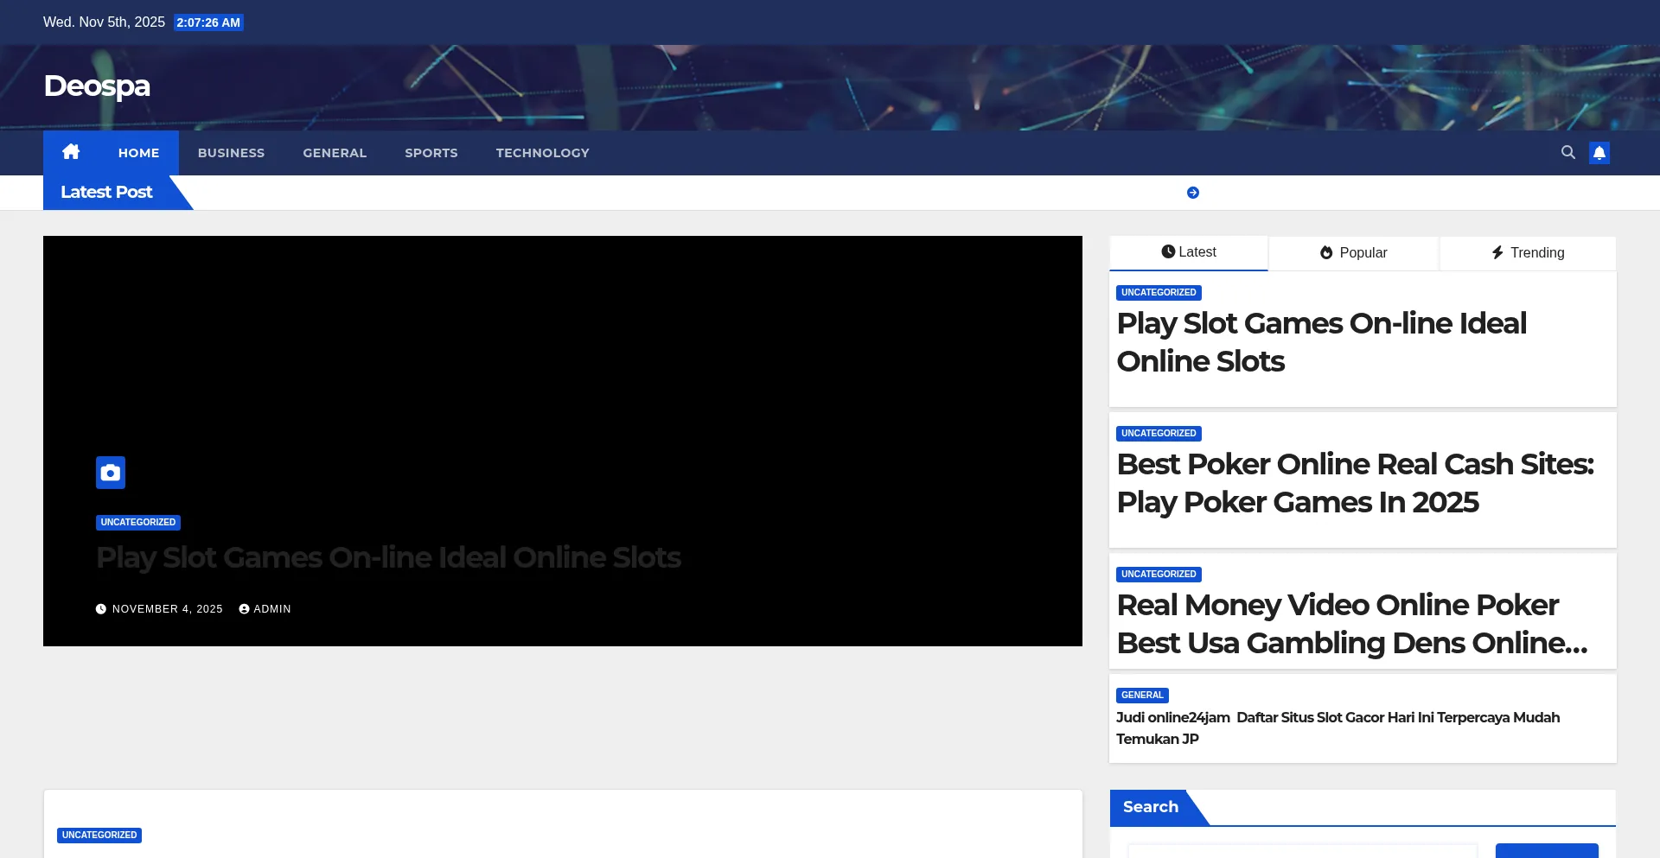Open the search magnifier icon
Image resolution: width=1660 pixels, height=858 pixels.
coord(1567,152)
